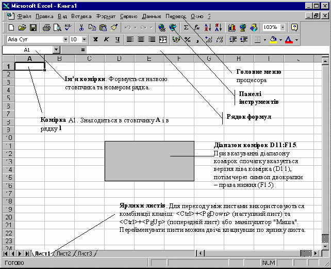Screen dimensions: 331x269
Task: Open the Arial Cyr font dropdown
Action: coord(65,40)
